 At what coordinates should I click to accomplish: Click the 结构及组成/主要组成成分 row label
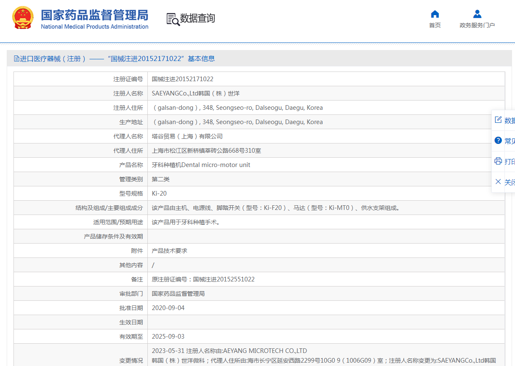point(109,208)
